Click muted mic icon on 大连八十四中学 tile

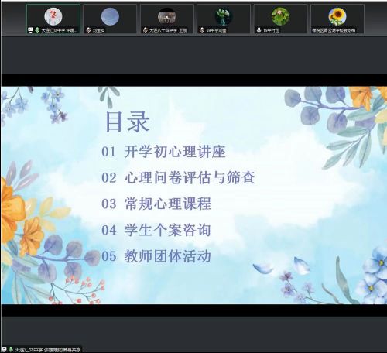coord(146,30)
